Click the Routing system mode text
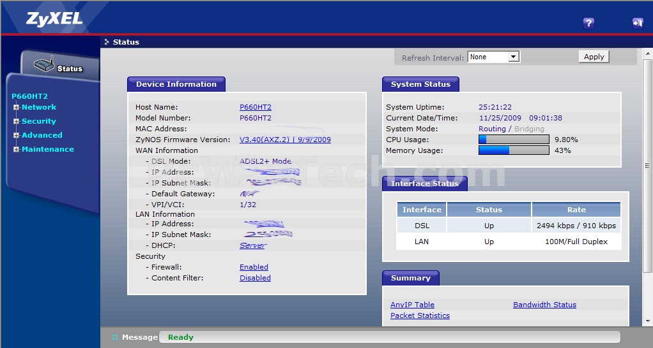The width and height of the screenshot is (653, 348). click(492, 129)
